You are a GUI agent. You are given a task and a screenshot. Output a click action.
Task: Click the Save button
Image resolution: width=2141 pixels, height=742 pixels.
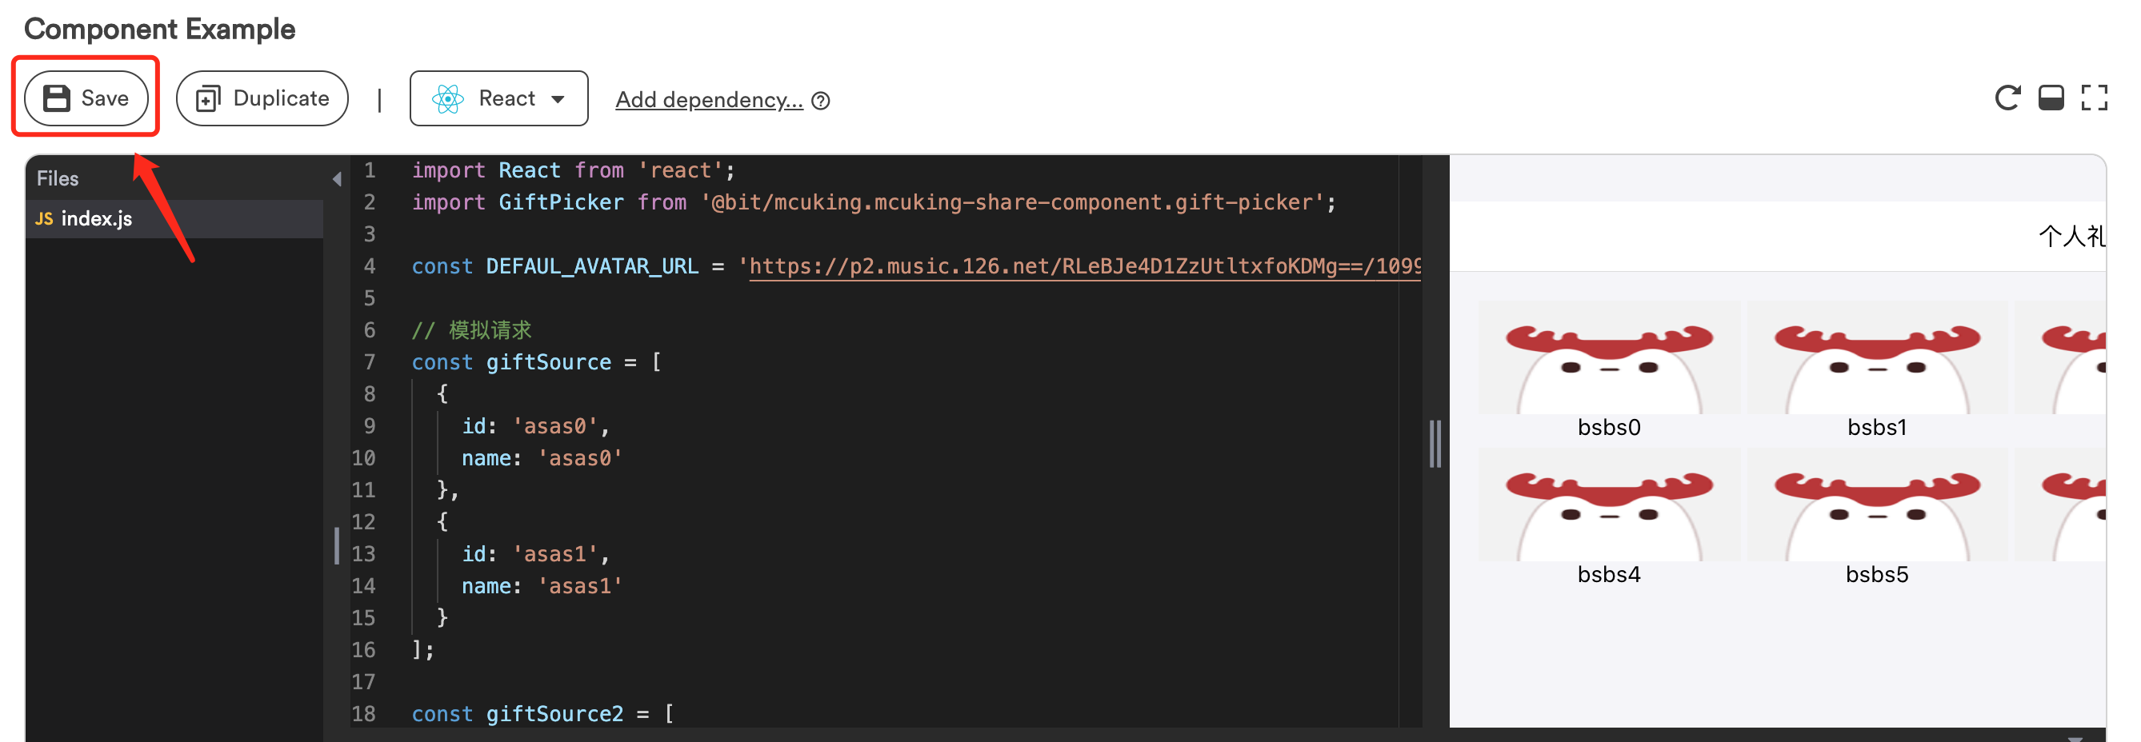click(86, 99)
